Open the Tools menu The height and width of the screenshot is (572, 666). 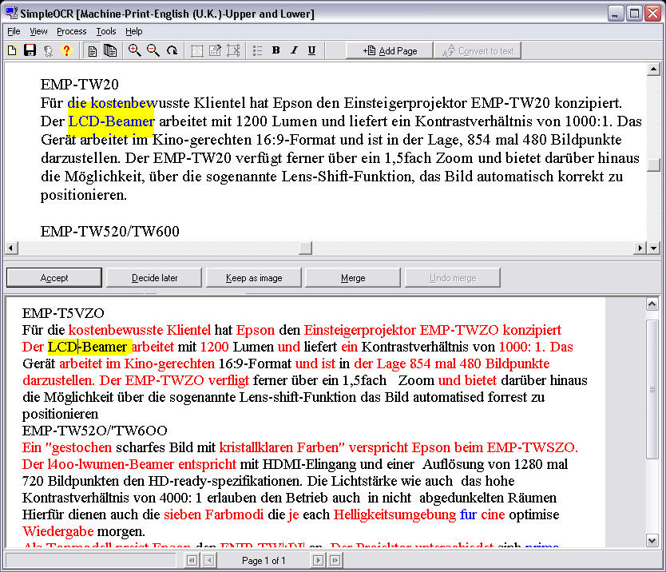coord(105,31)
